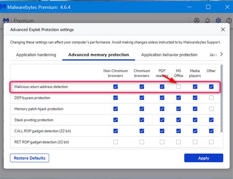Uncheck CALL ROP gadget detection for Other
The image size is (233, 179).
[x=211, y=131]
